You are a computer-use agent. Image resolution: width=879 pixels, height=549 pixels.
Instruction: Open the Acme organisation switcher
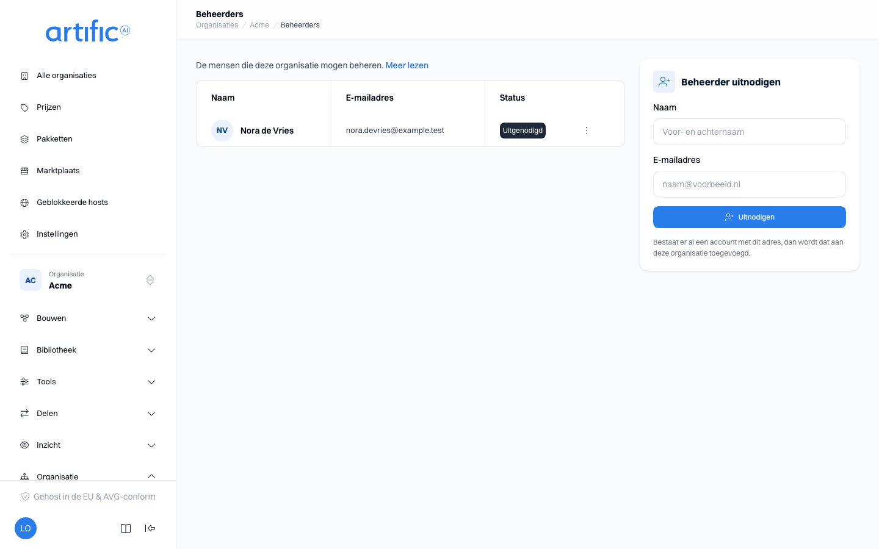(88, 280)
